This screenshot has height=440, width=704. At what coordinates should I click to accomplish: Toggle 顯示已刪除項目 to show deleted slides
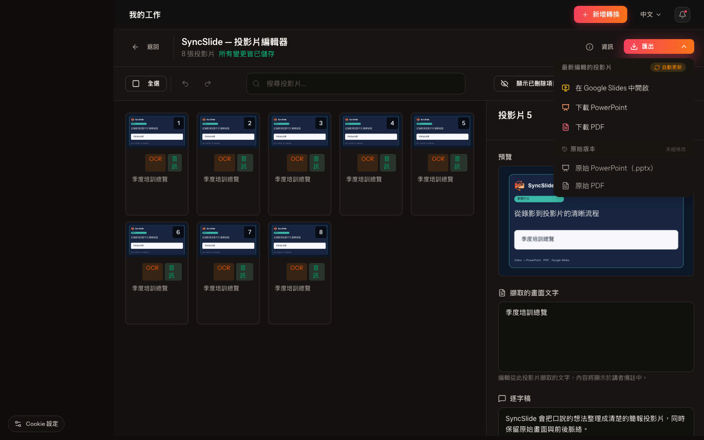tap(524, 84)
